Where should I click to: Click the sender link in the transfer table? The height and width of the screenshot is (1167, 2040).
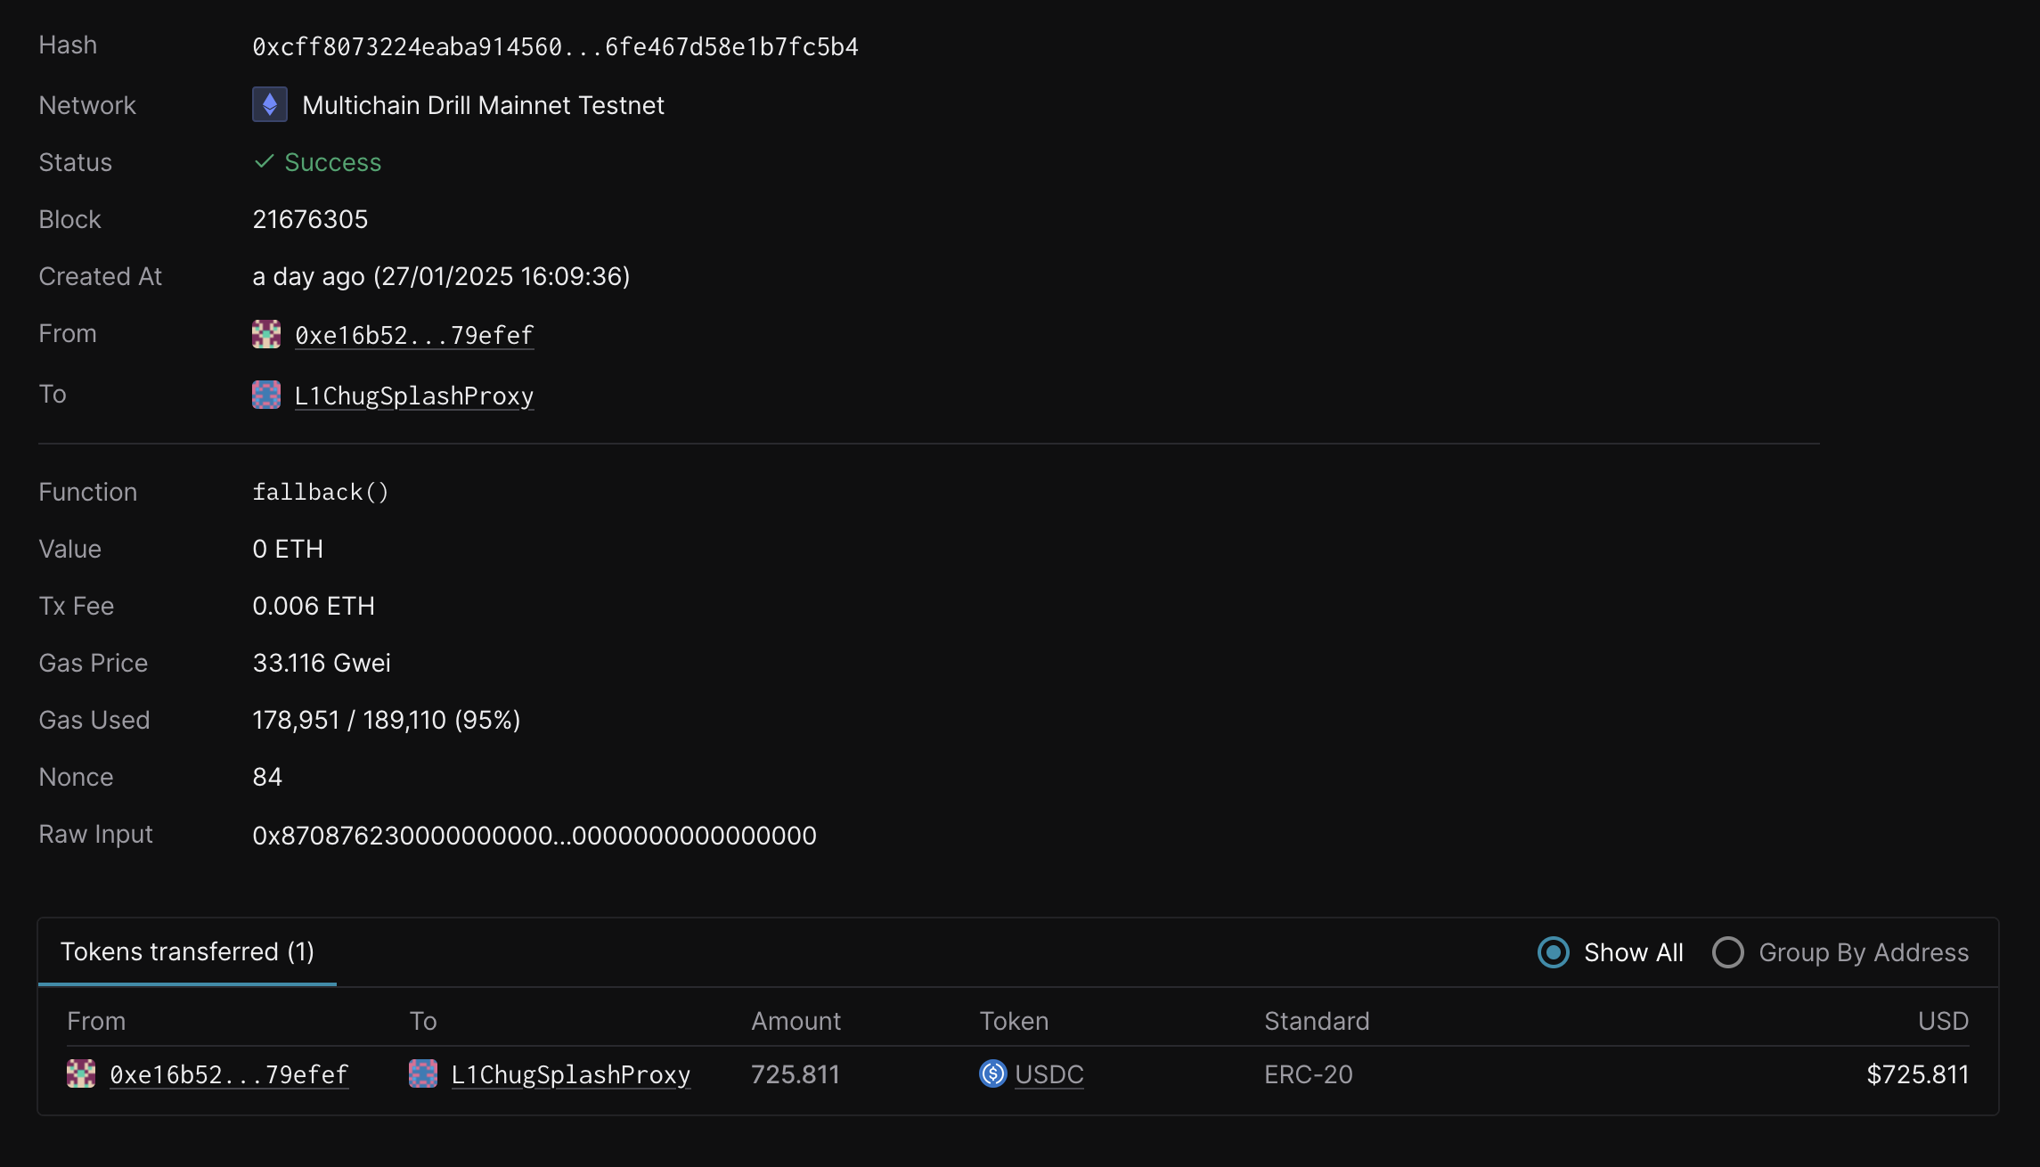tap(228, 1074)
